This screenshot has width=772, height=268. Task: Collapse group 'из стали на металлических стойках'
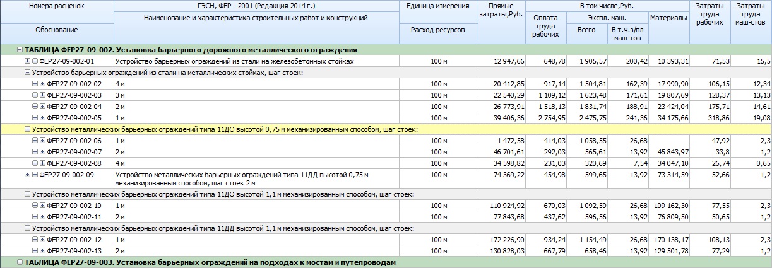[27, 73]
